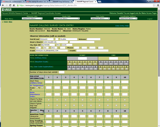Select the °C temperature scale radio
Viewport: 160px width, 127px height.
coord(37,88)
